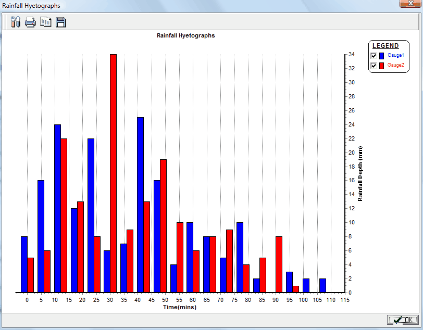Select the tallest blue bar reaching 25 mm
Screen dimensions: 423x330
[140, 204]
